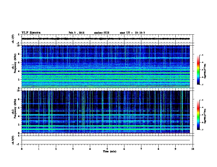Click the "-7" label on ch.1 color scale
This screenshot has height=167, width=217.
[x=202, y=85]
